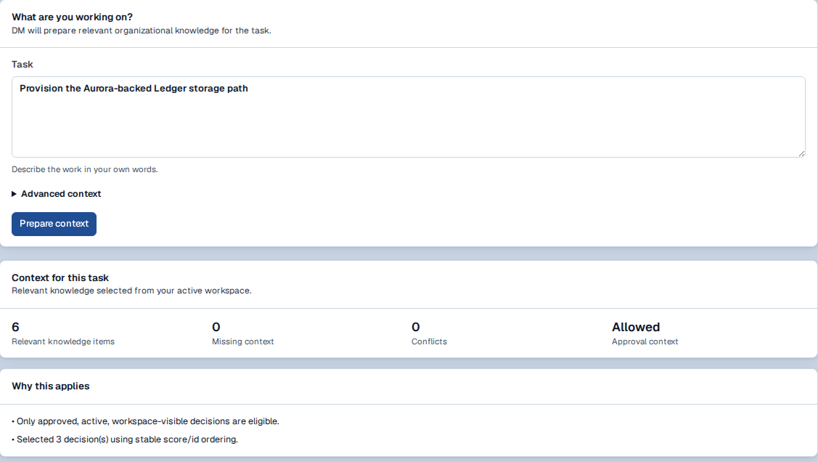Click the 'Relevant knowledge items' label
Viewport: 818px width, 462px height.
tap(63, 341)
